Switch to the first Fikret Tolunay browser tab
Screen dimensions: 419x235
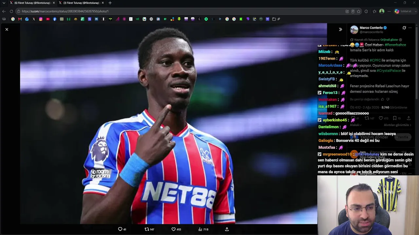tap(32, 3)
